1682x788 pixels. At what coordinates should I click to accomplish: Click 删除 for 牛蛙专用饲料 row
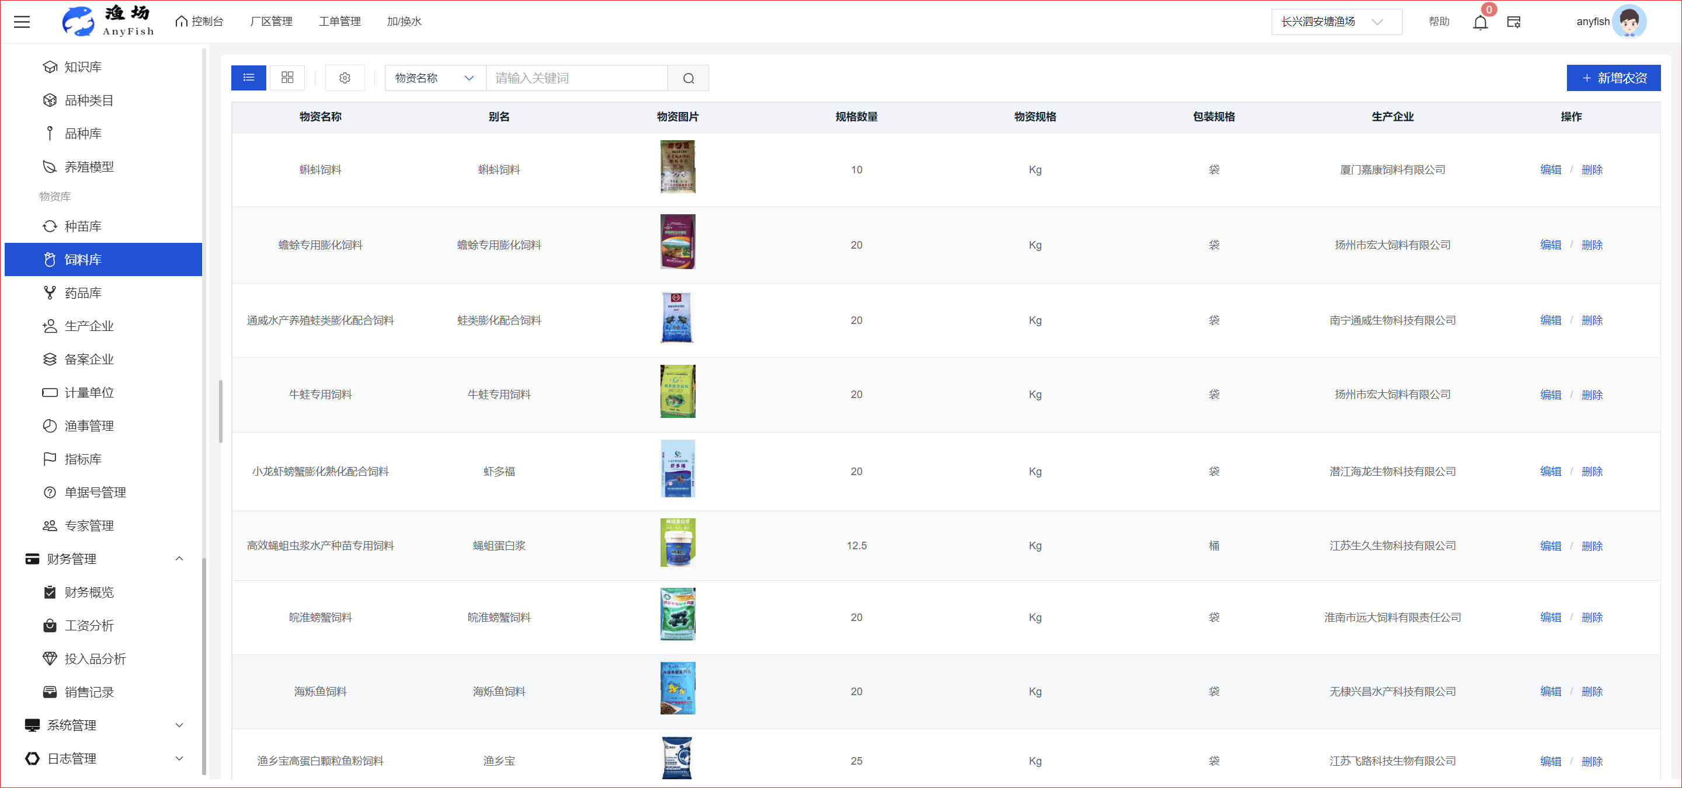click(1591, 395)
